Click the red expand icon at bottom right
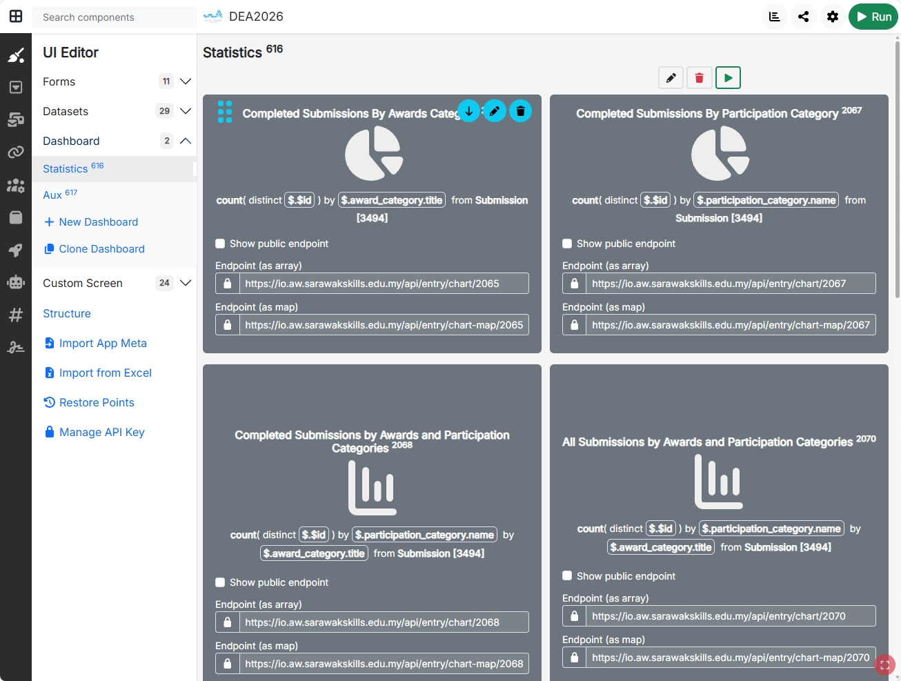This screenshot has height=681, width=901. 884,665
